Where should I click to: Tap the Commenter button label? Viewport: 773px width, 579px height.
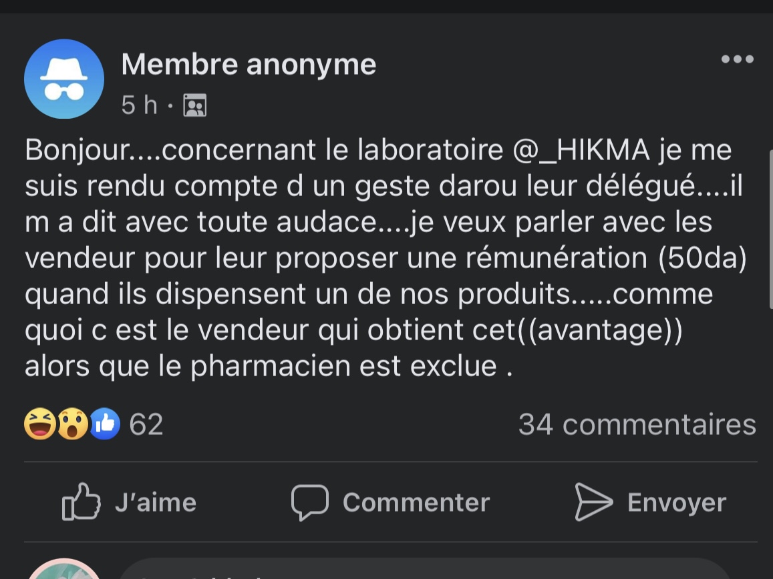(x=416, y=502)
